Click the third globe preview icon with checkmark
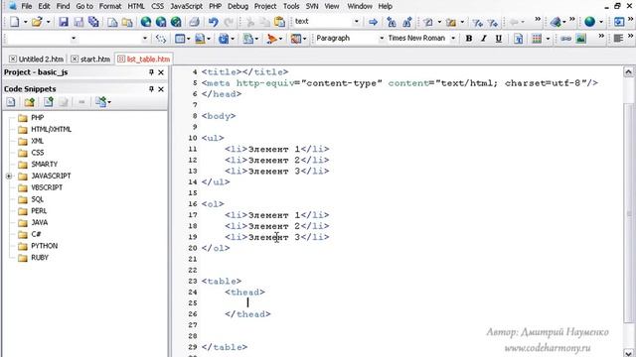 (176, 22)
